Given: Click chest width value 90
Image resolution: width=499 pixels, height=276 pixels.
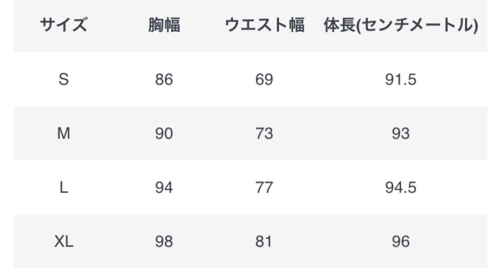Looking at the screenshot, I should (x=164, y=133).
